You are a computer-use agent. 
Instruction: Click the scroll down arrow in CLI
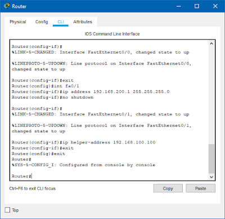point(211,177)
